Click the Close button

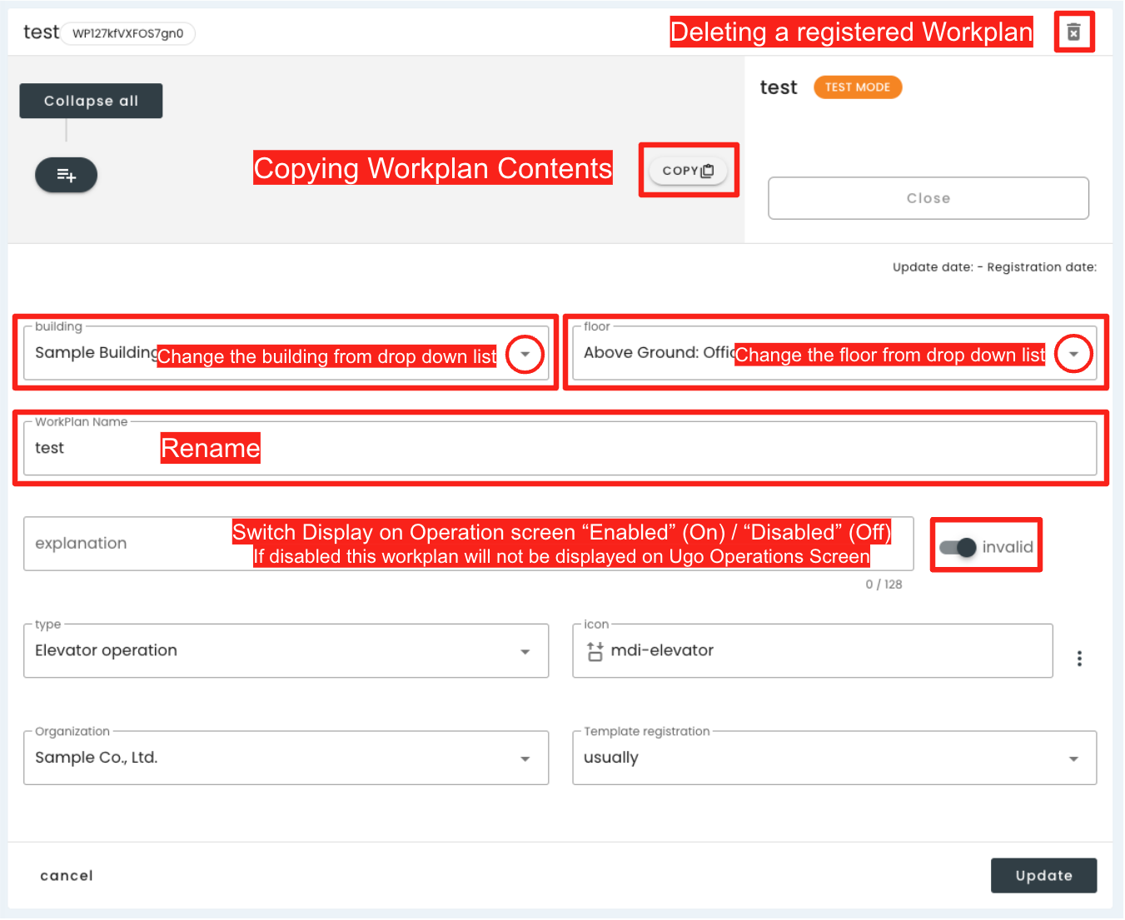(928, 198)
